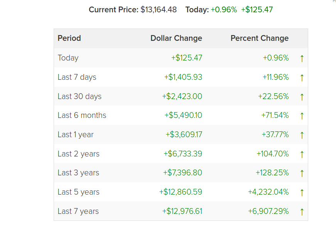Click the Percent Change column header

point(260,38)
